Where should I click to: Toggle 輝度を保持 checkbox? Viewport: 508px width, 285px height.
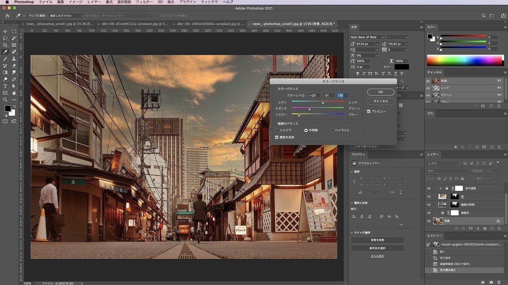coord(277,137)
